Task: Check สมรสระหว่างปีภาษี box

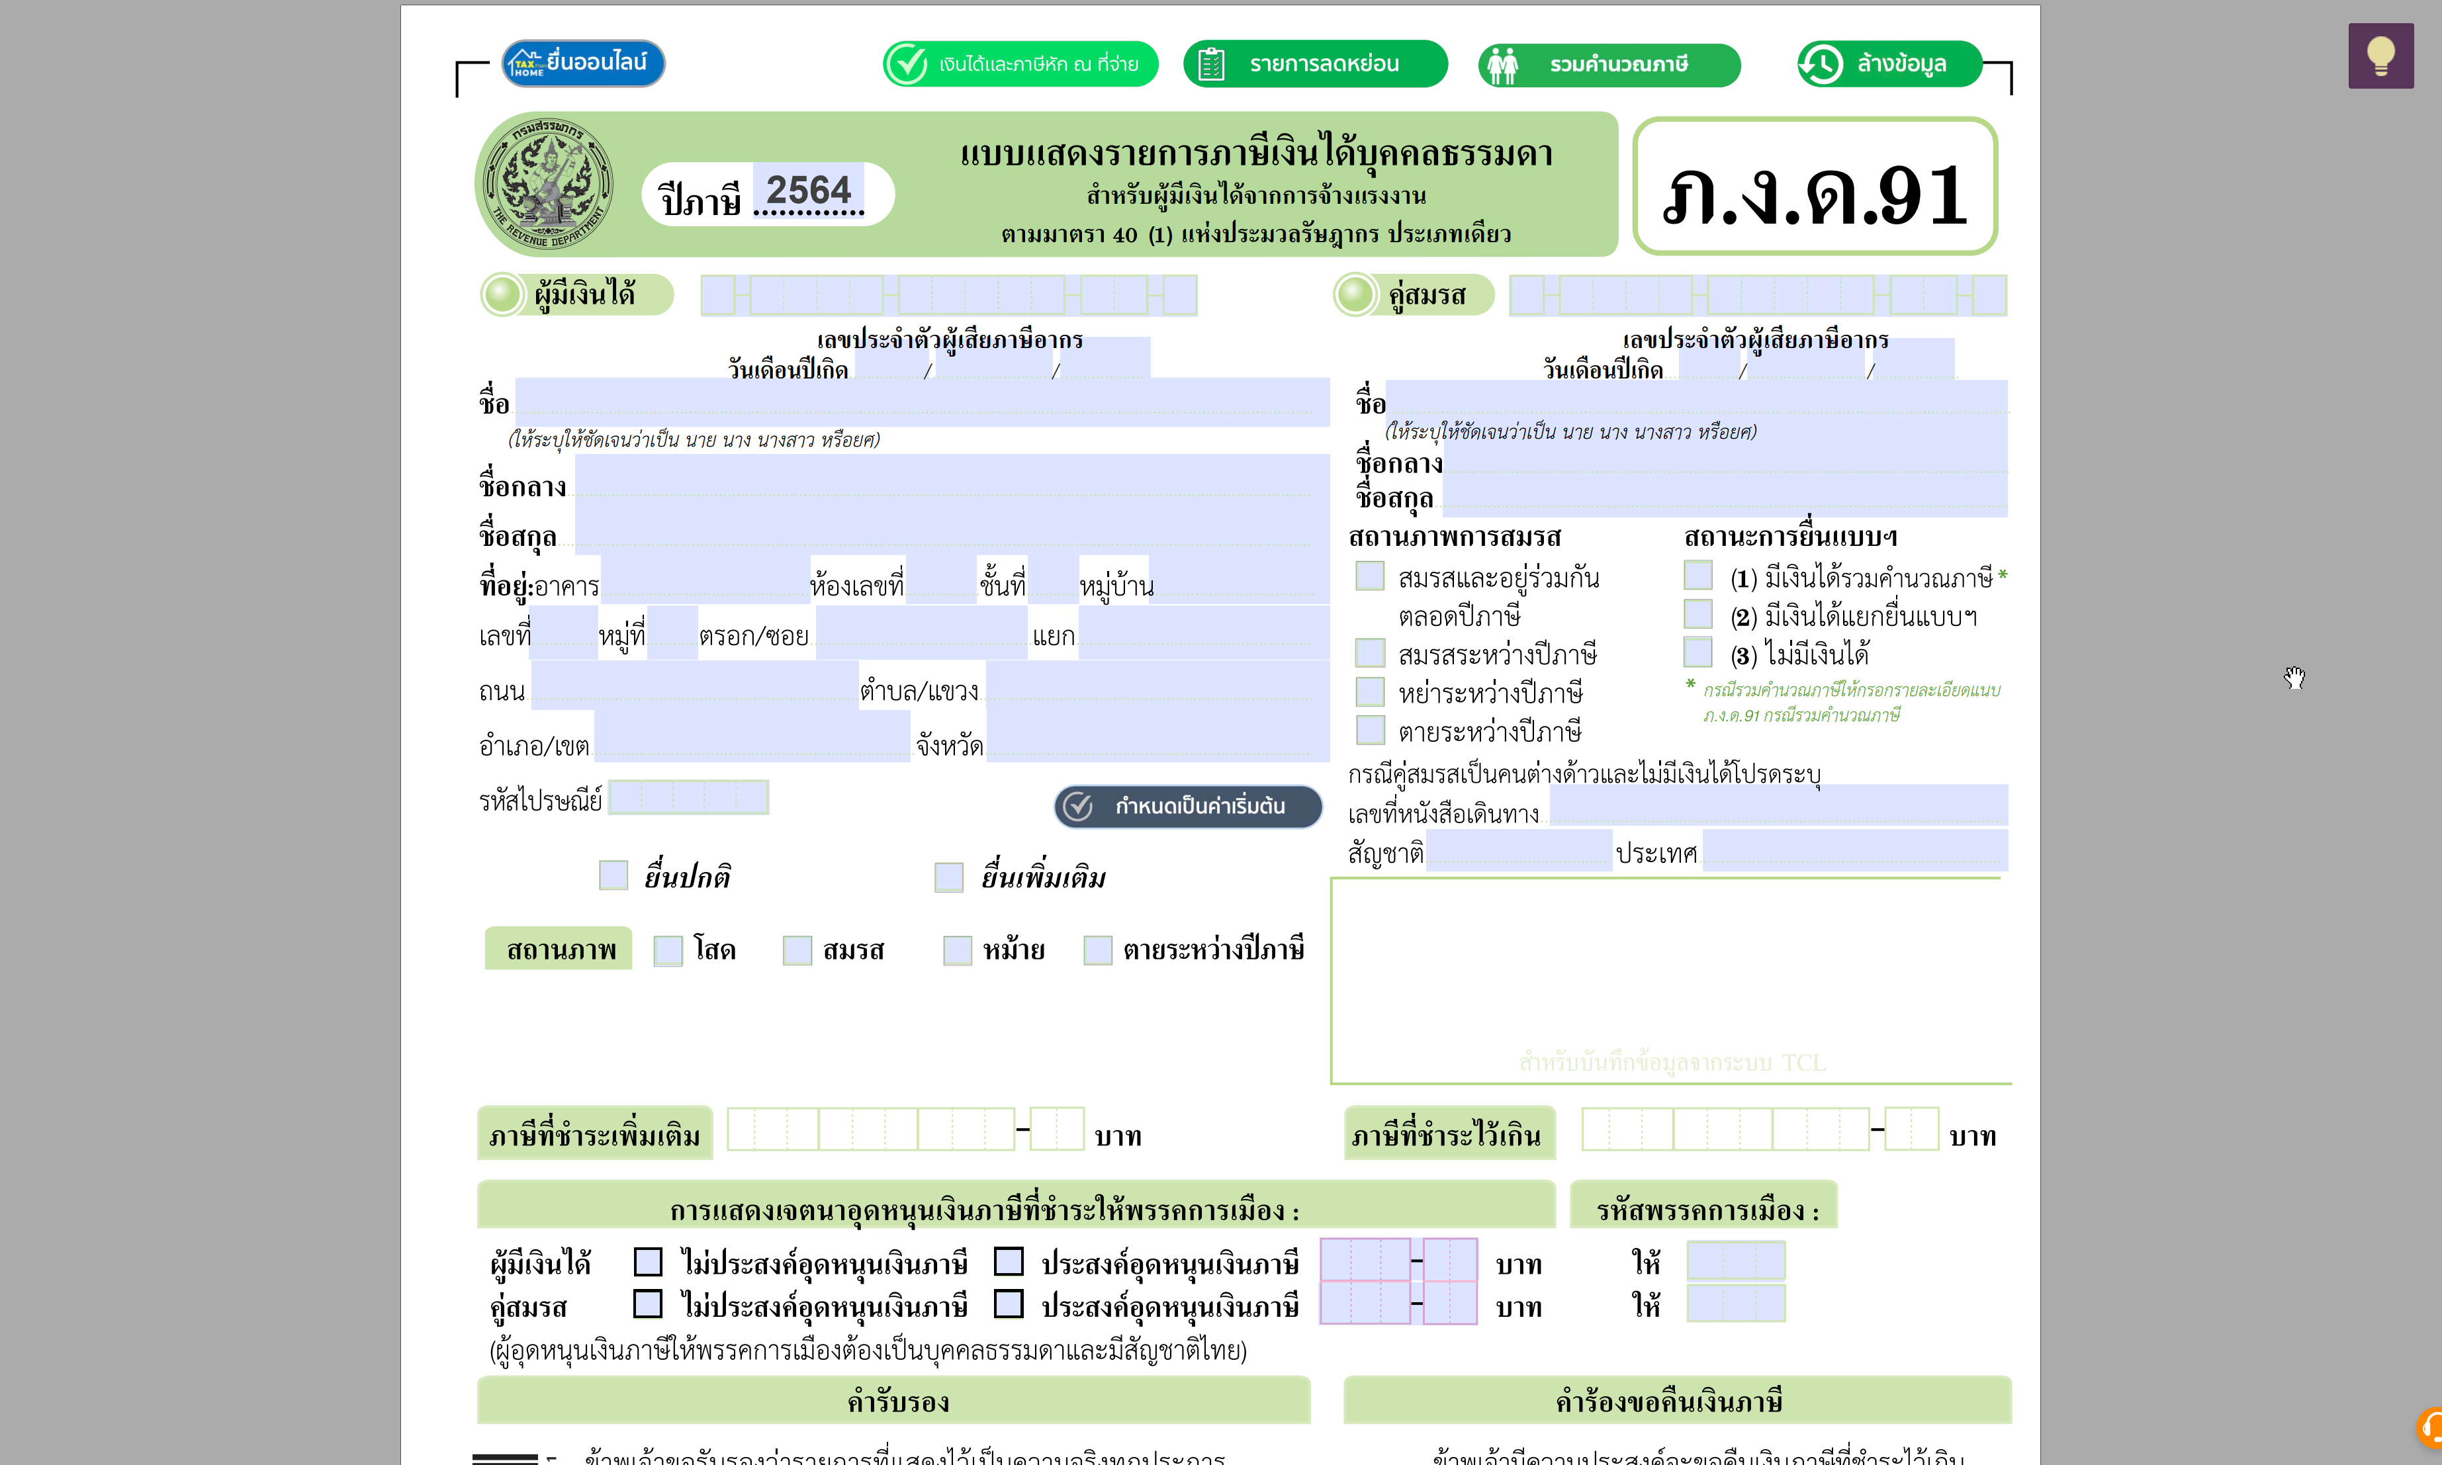Action: 1370,652
